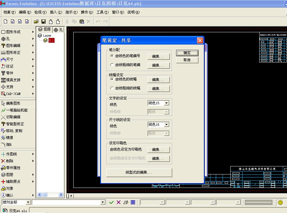Click the green checkmark confirm icon
This screenshot has width=287, height=213.
(x=111, y=202)
